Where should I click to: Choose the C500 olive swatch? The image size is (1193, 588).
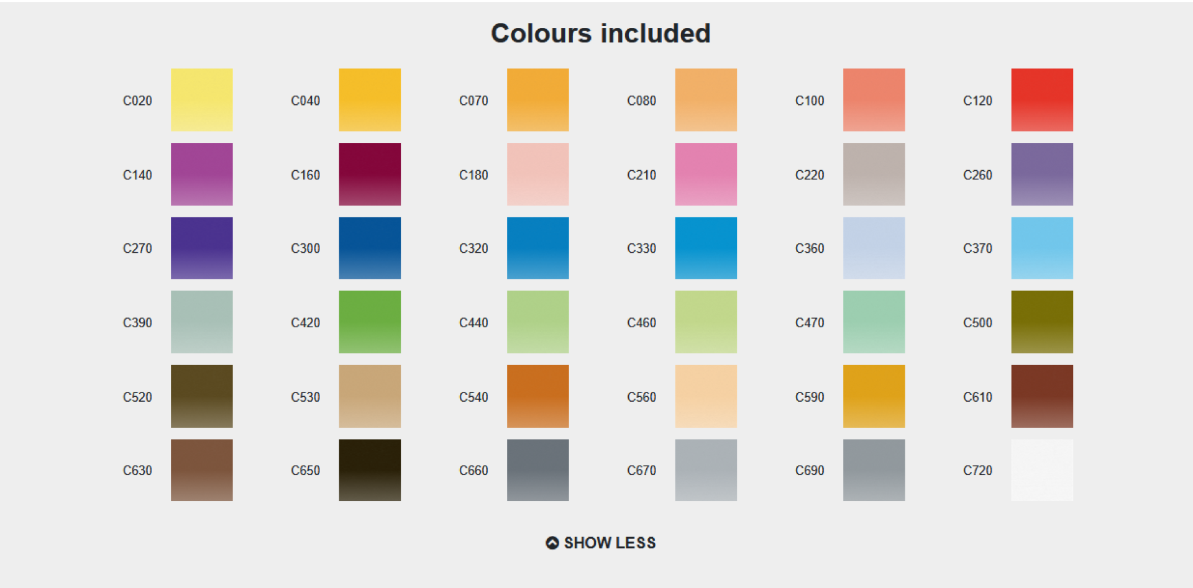click(1041, 322)
